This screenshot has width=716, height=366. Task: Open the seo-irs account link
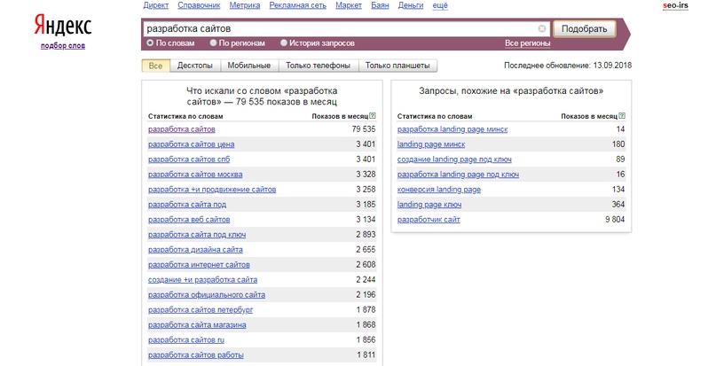click(676, 5)
